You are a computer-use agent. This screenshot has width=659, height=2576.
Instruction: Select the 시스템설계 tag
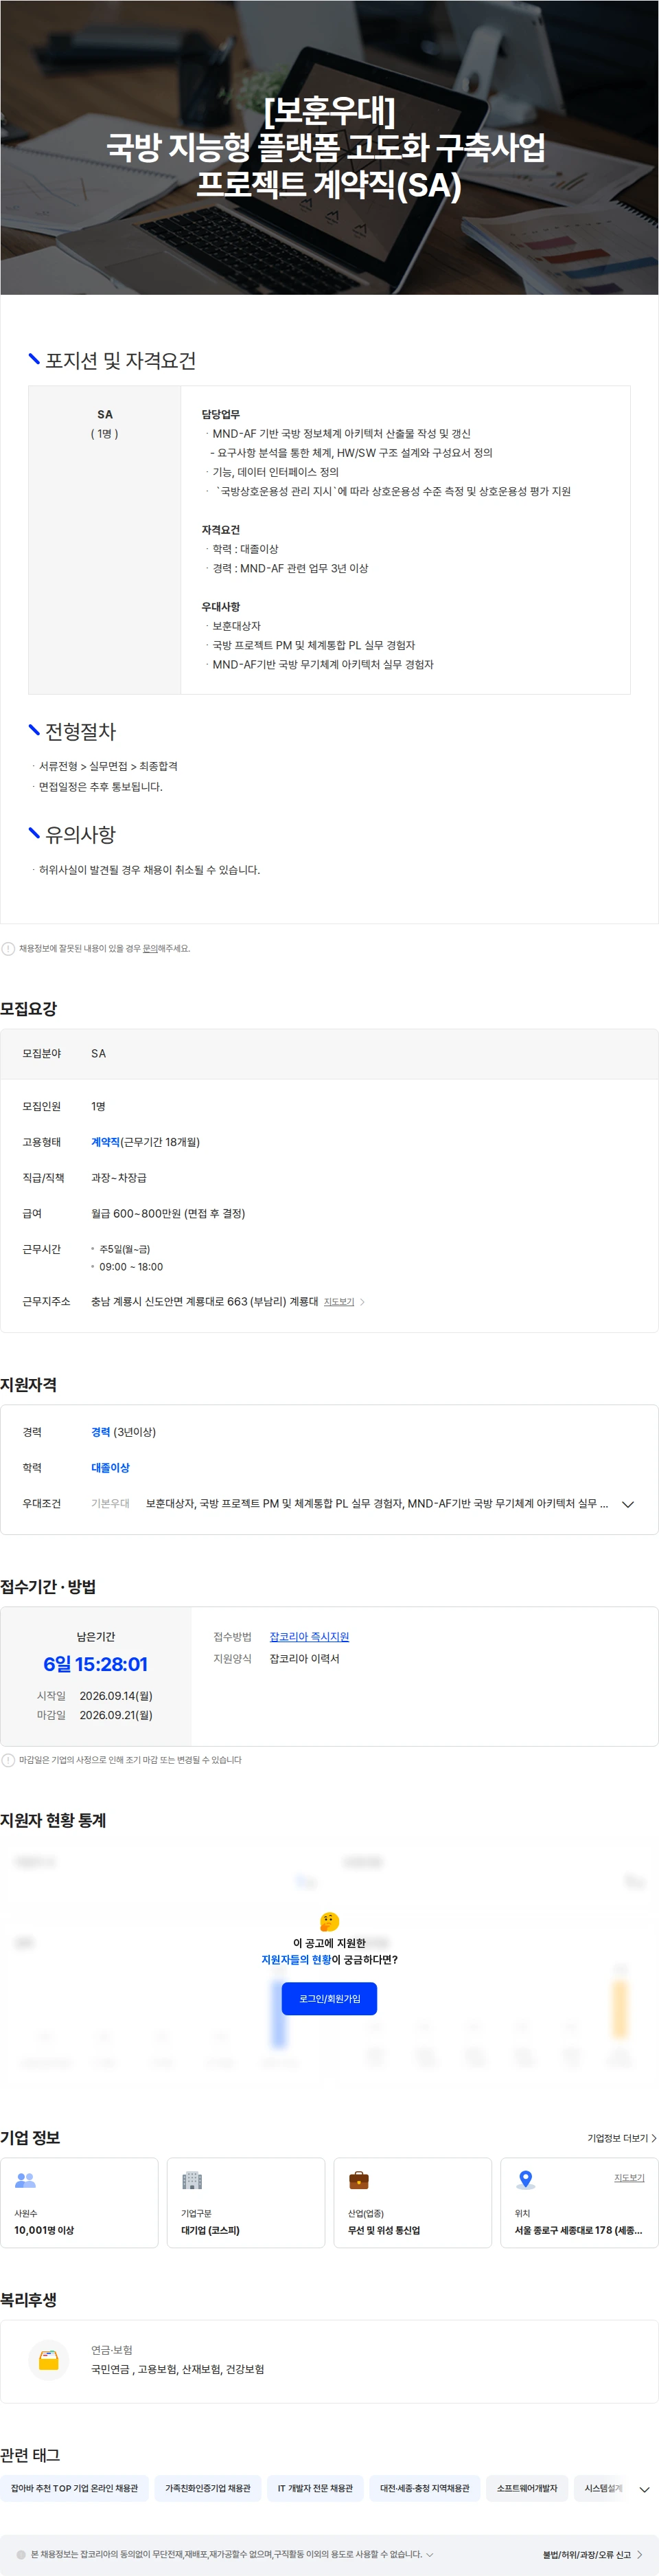coord(602,2489)
